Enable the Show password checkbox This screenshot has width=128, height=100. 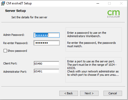(x=5, y=51)
